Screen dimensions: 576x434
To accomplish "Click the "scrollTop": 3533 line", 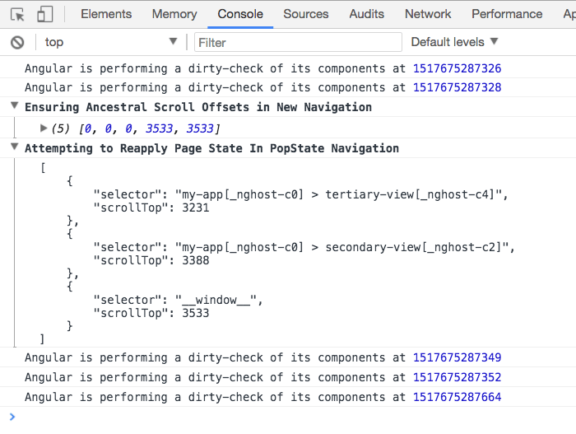I will 151,314.
